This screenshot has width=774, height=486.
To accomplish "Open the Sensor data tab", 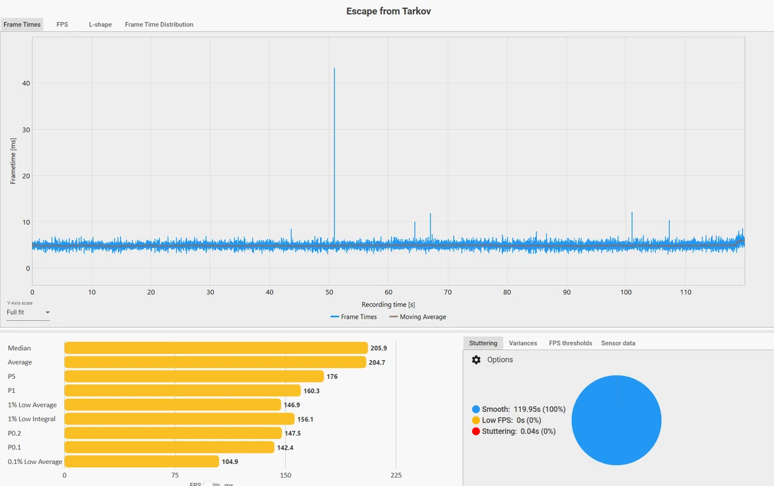I will (x=618, y=343).
